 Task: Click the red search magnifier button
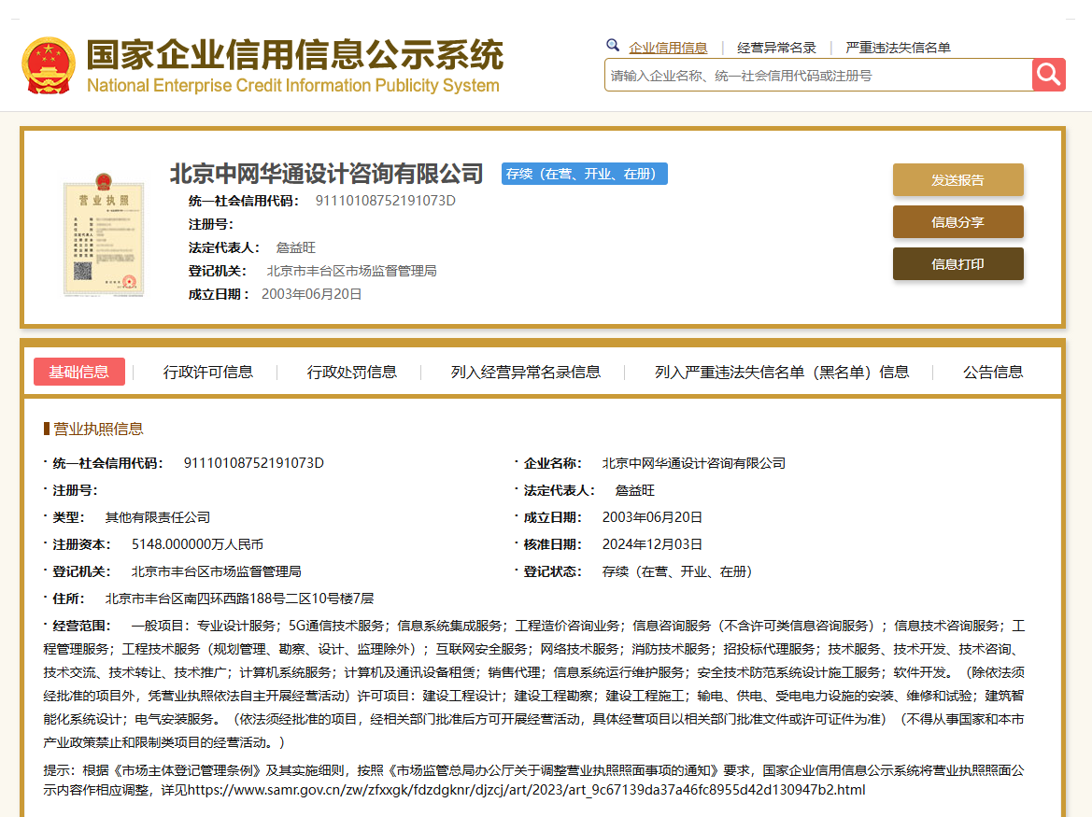1049,75
